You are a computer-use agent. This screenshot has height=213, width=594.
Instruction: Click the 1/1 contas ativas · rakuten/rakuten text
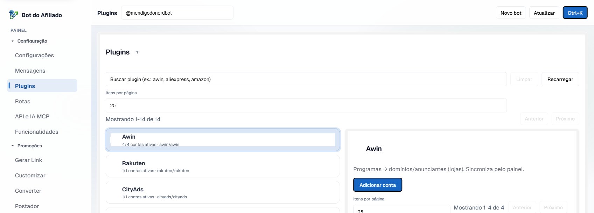pos(155,171)
